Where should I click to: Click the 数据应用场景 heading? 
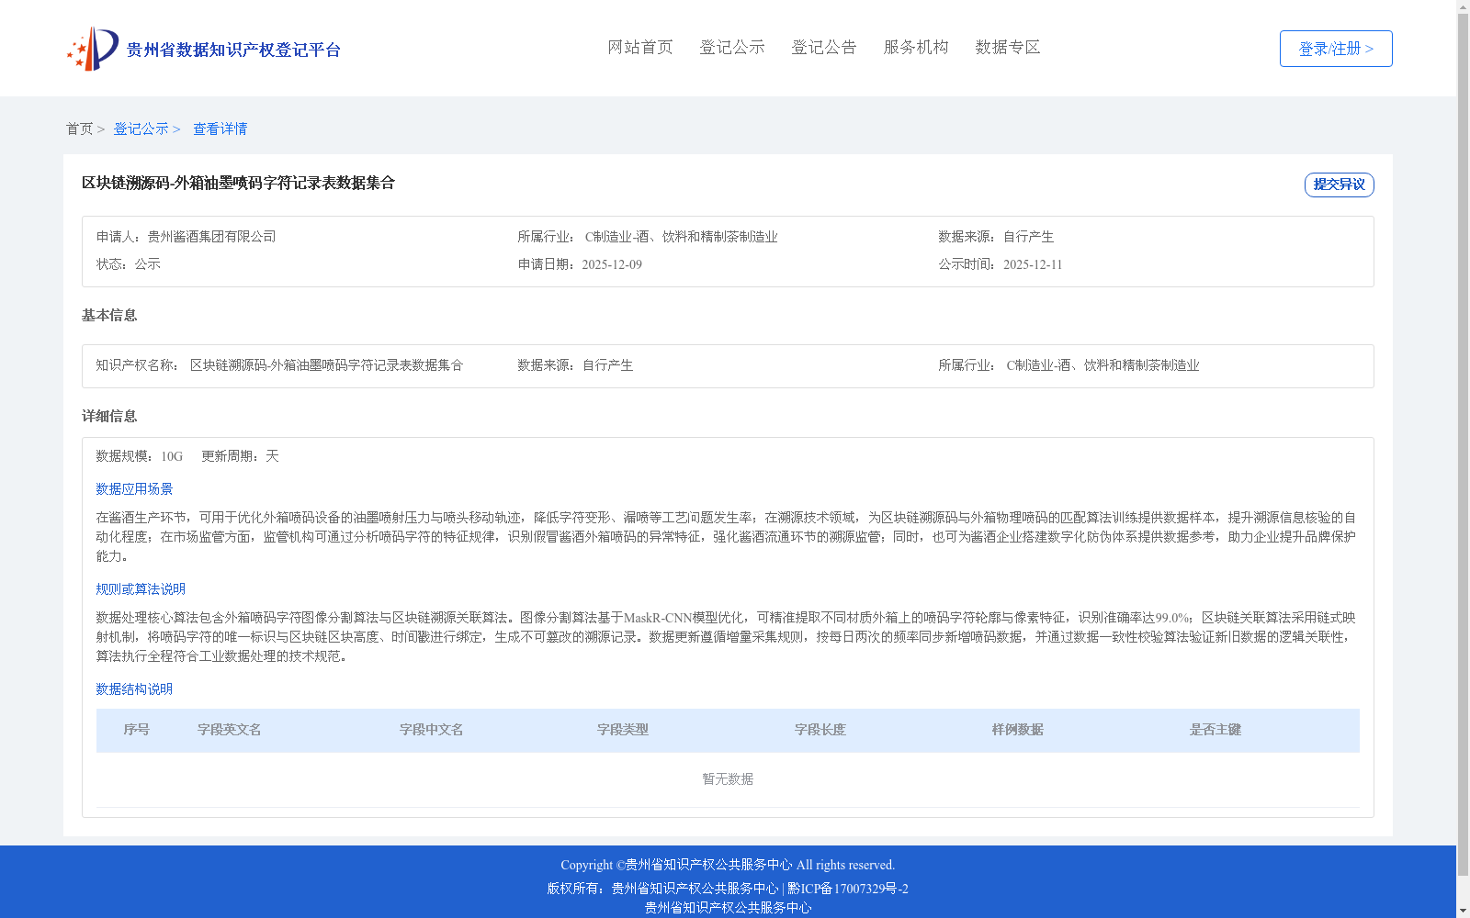(134, 489)
